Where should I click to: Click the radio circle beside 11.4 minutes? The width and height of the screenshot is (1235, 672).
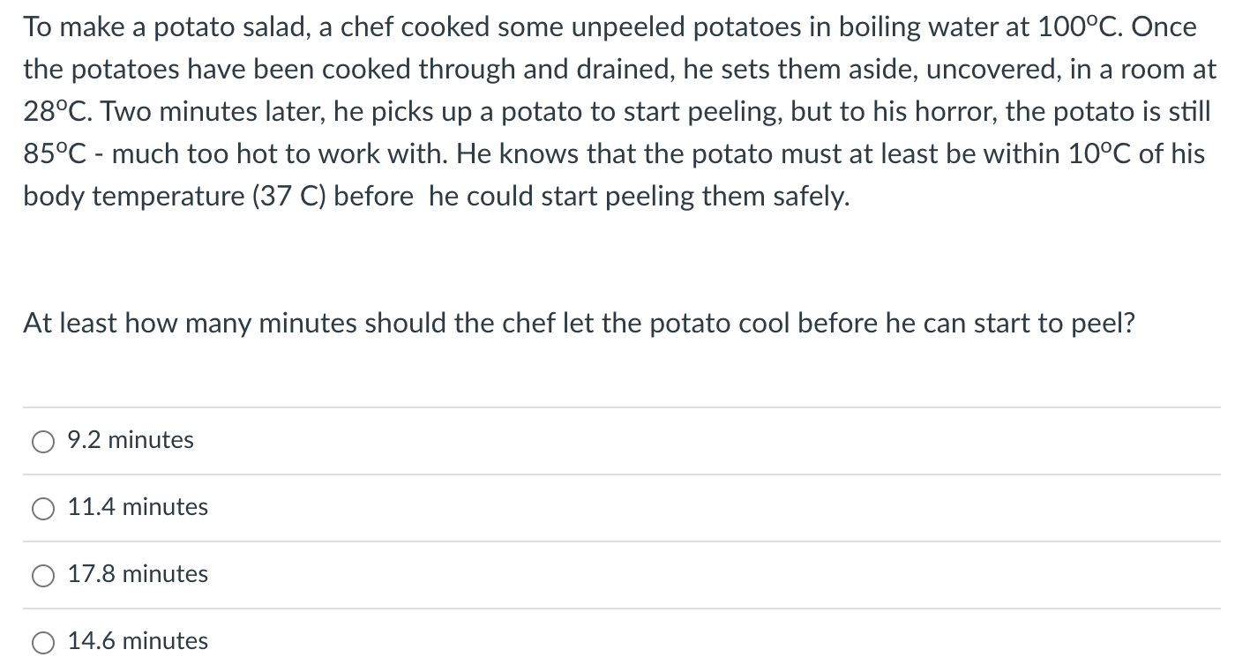[42, 508]
